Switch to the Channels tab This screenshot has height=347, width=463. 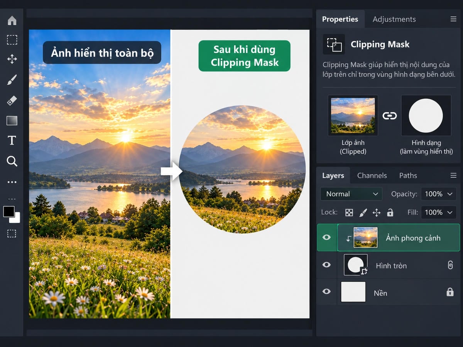pos(372,175)
